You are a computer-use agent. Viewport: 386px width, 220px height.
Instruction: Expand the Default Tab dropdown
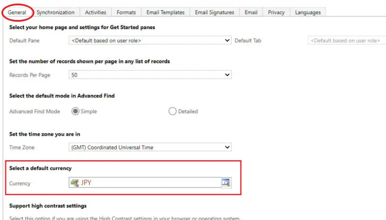point(347,40)
